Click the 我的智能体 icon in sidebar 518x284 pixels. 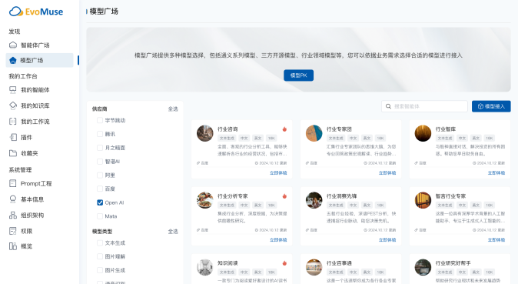(13, 90)
